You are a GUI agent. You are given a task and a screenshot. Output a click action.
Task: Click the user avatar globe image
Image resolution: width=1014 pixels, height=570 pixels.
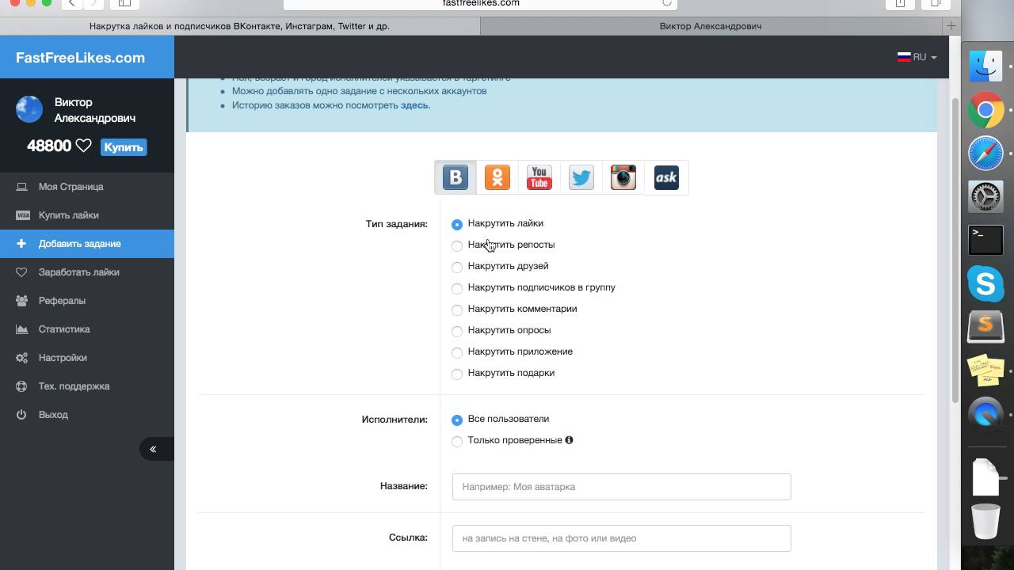pos(29,109)
